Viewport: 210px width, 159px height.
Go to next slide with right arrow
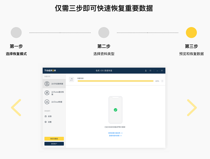pos(192,107)
